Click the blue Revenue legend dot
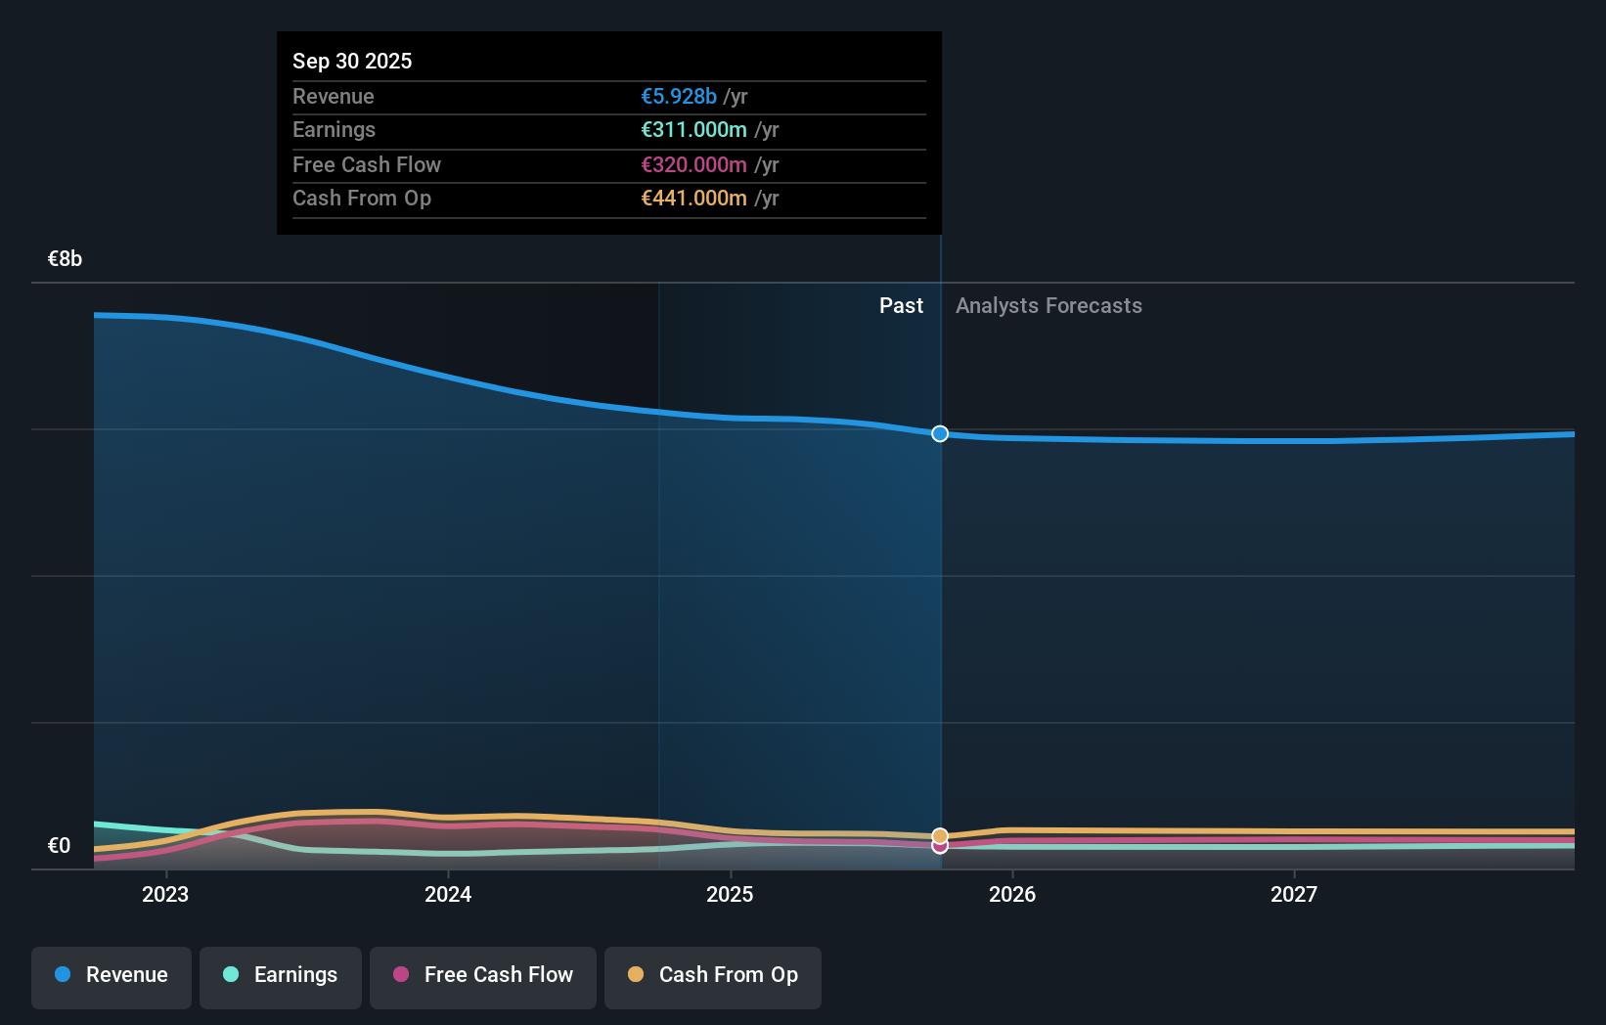Viewport: 1606px width, 1025px height. pos(63,974)
